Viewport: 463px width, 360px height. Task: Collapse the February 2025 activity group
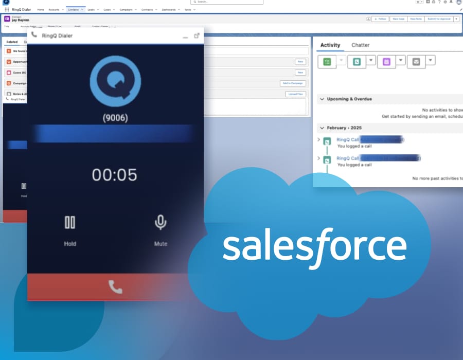(x=322, y=128)
